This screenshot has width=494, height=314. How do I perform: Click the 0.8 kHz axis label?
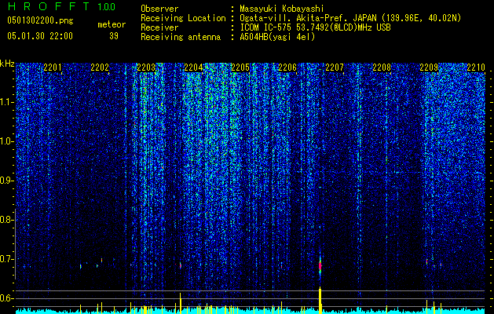pos(6,220)
